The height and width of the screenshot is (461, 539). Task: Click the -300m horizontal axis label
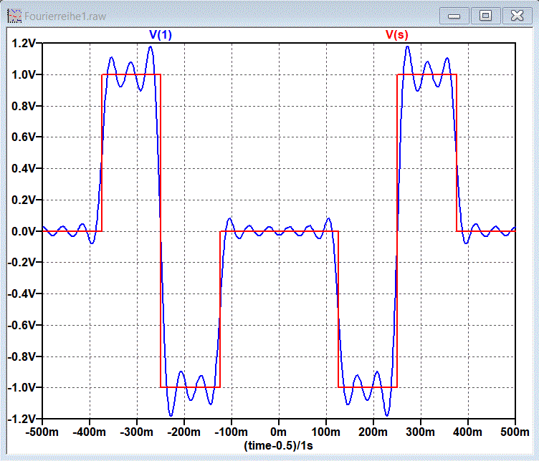[137, 432]
